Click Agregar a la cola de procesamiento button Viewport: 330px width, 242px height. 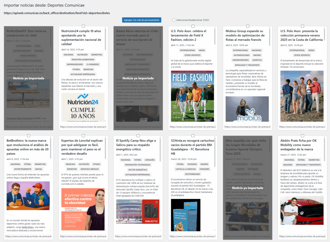click(x=141, y=20)
